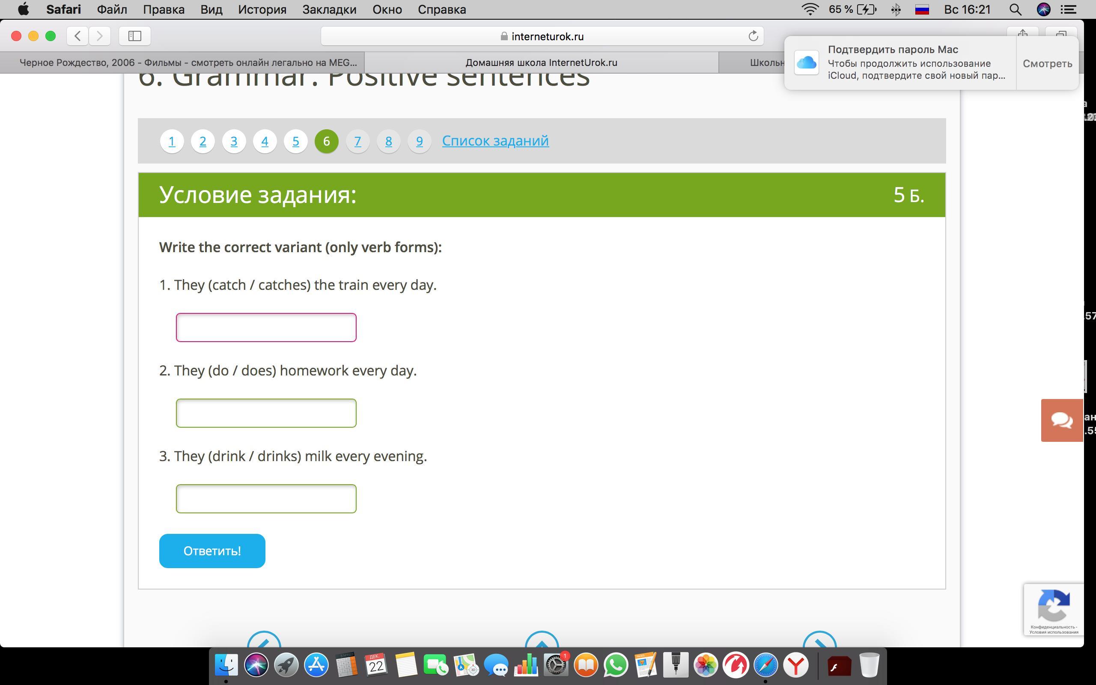Open Calendar from the dock
This screenshot has height=685, width=1096.
(375, 665)
